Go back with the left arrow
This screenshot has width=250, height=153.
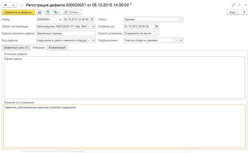(x=6, y=5)
